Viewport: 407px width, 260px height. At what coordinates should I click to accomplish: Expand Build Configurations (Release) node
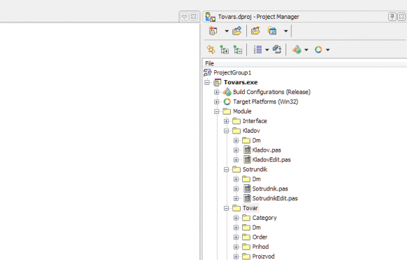coord(216,92)
